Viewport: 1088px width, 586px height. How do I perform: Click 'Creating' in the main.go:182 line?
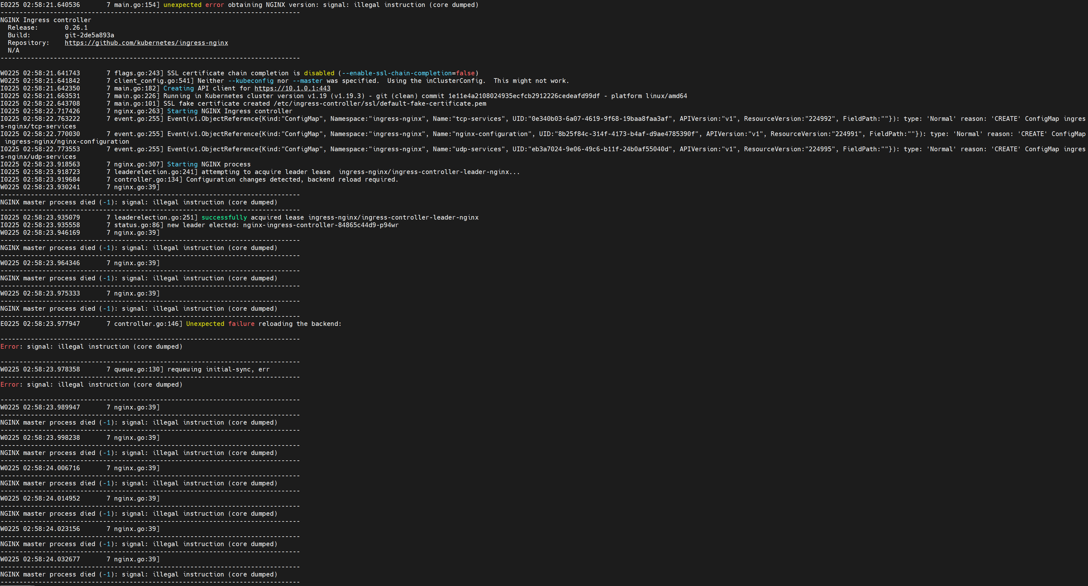tap(178, 88)
